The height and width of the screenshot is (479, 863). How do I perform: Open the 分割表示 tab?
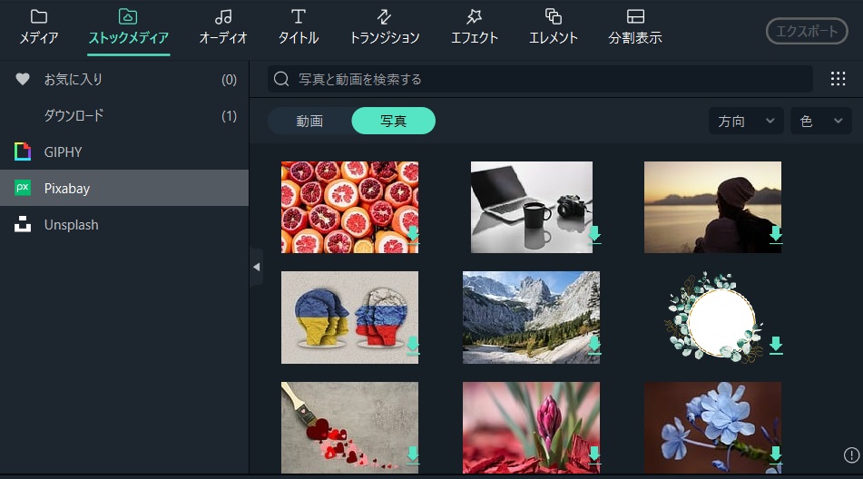[635, 27]
